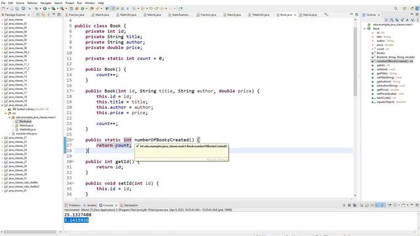This screenshot has height=236, width=420.
Task: Collapse the java_classes_20 project node
Action: coord(2,105)
